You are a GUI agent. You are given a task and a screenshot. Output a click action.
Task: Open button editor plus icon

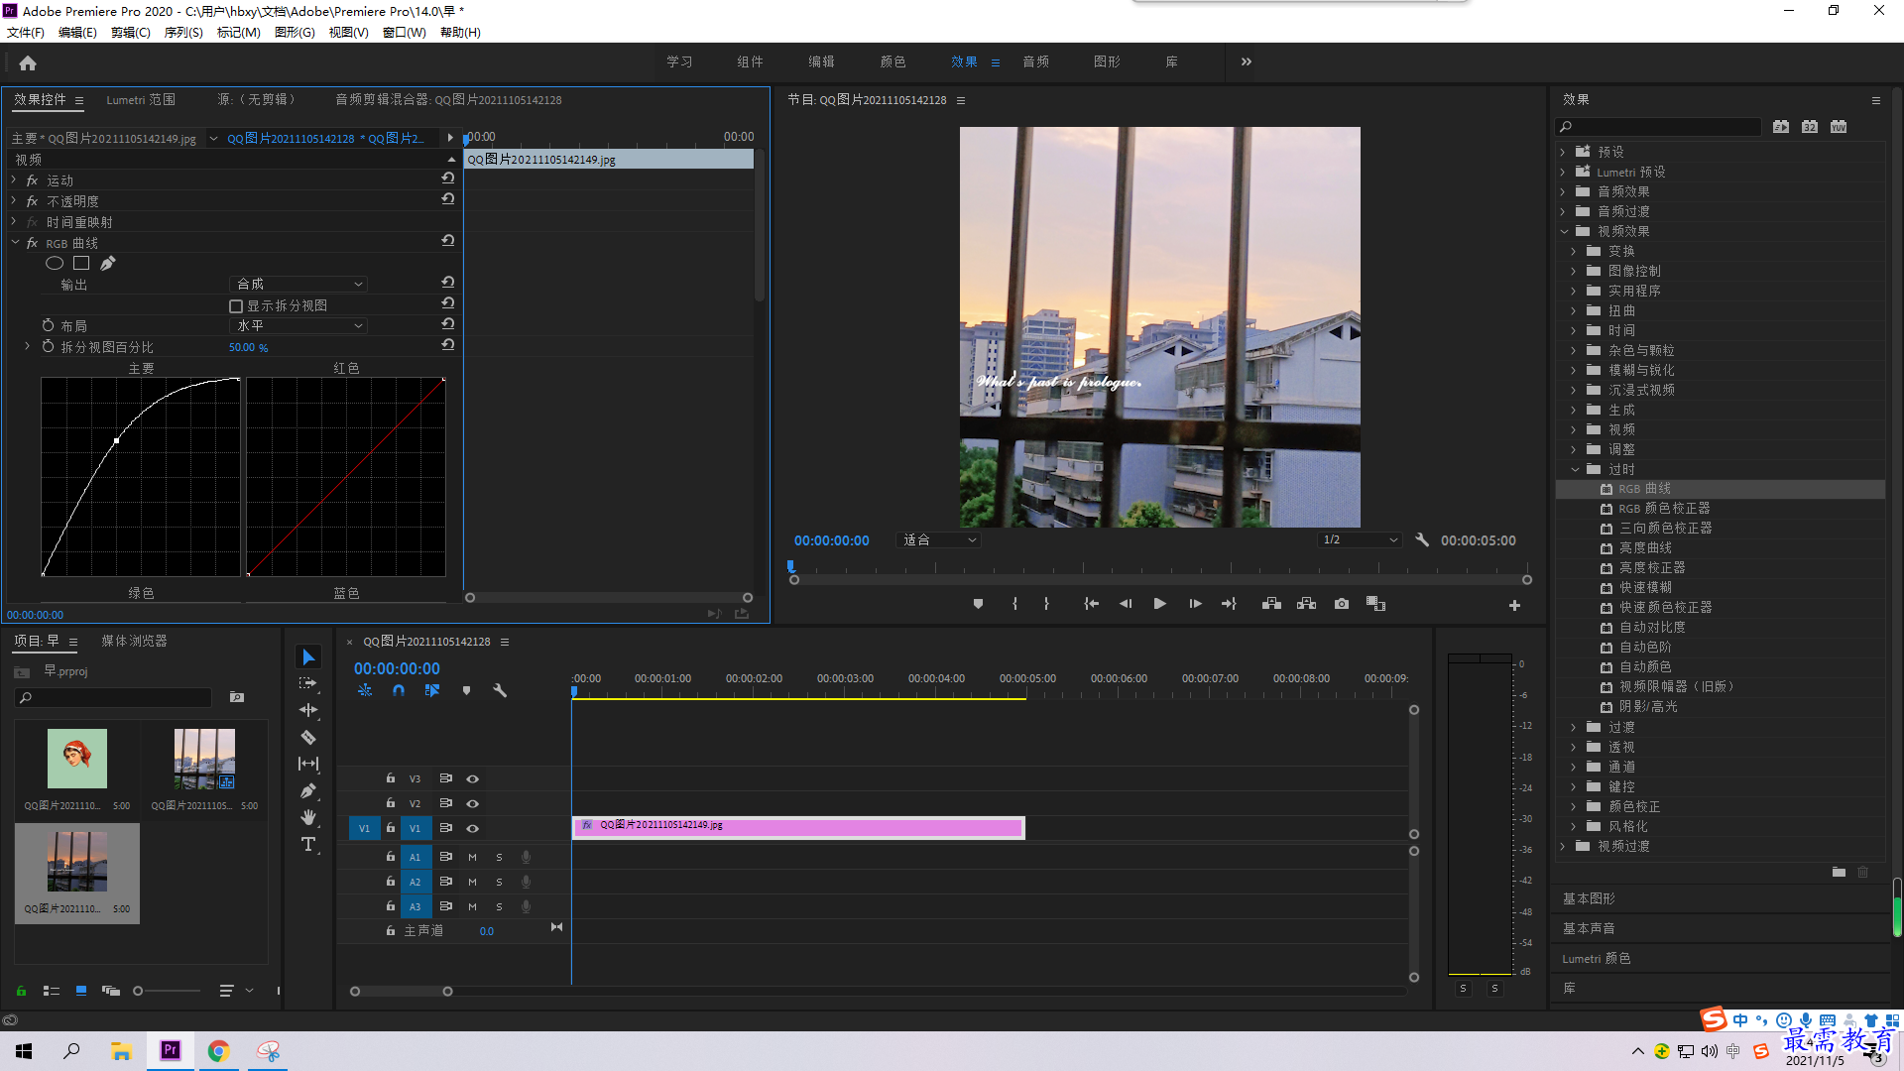coord(1514,605)
